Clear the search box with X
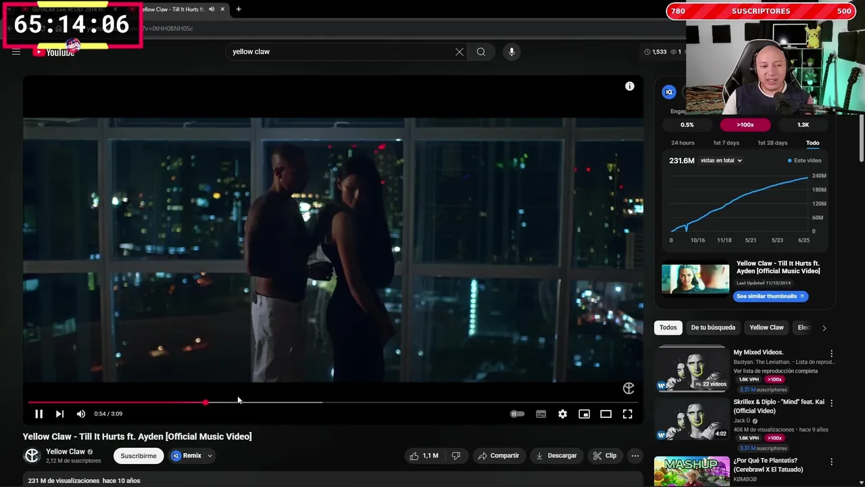The width and height of the screenshot is (865, 487). [460, 51]
